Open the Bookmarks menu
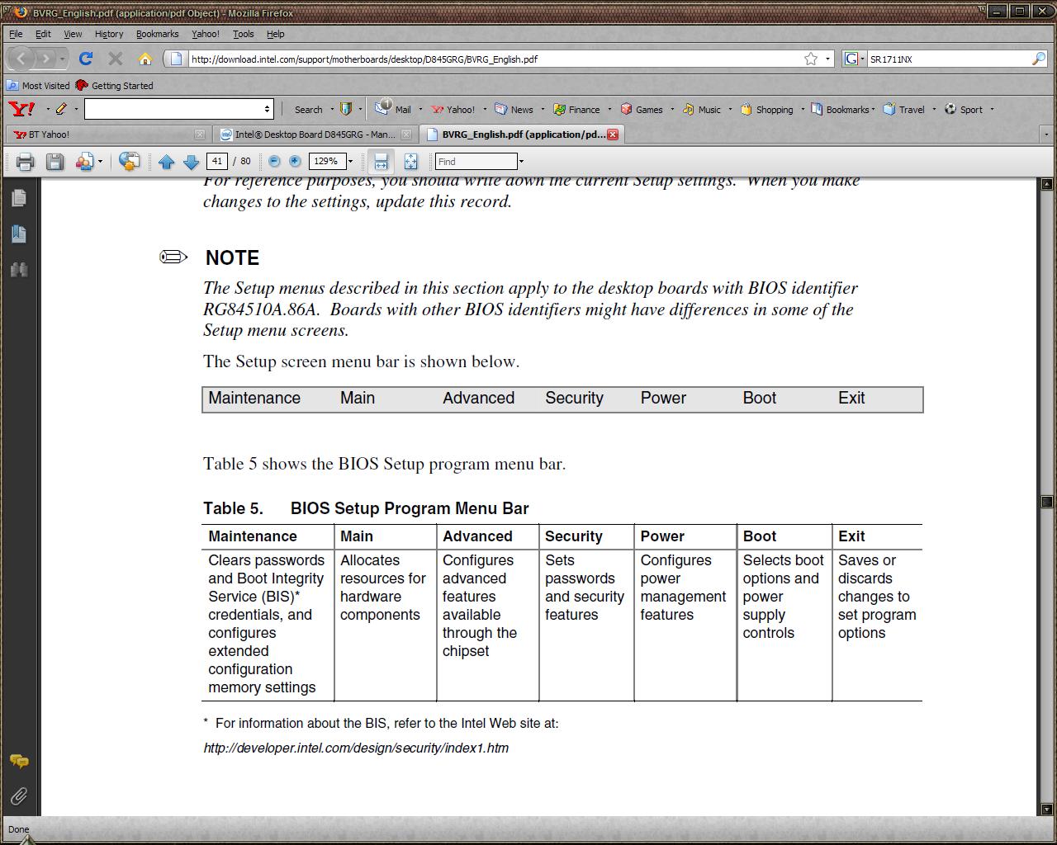1057x845 pixels. [157, 34]
